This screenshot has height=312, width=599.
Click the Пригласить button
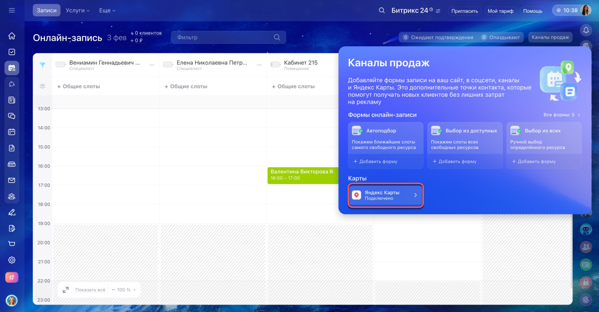tap(464, 11)
